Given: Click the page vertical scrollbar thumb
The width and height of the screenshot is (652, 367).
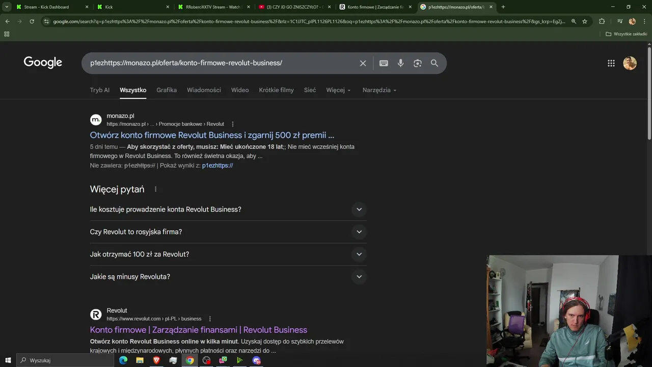Looking at the screenshot, I should click(649, 93).
